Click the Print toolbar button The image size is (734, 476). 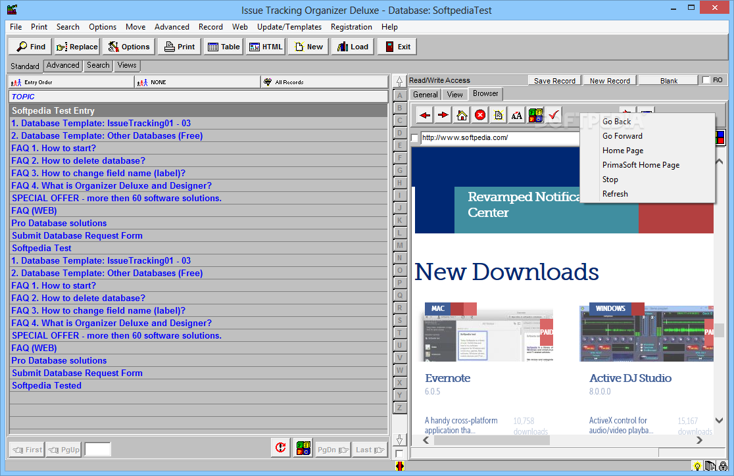(x=180, y=47)
